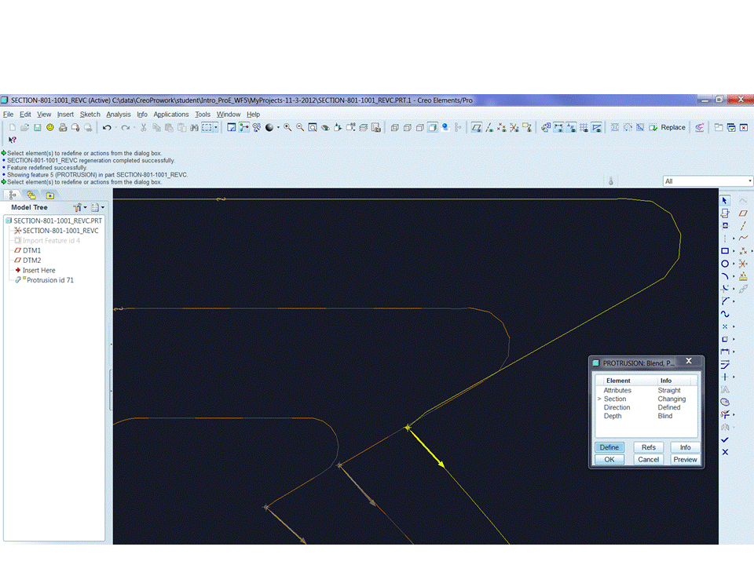Choose the Circle sketching tool
Screen dimensions: 754x565
tap(726, 264)
